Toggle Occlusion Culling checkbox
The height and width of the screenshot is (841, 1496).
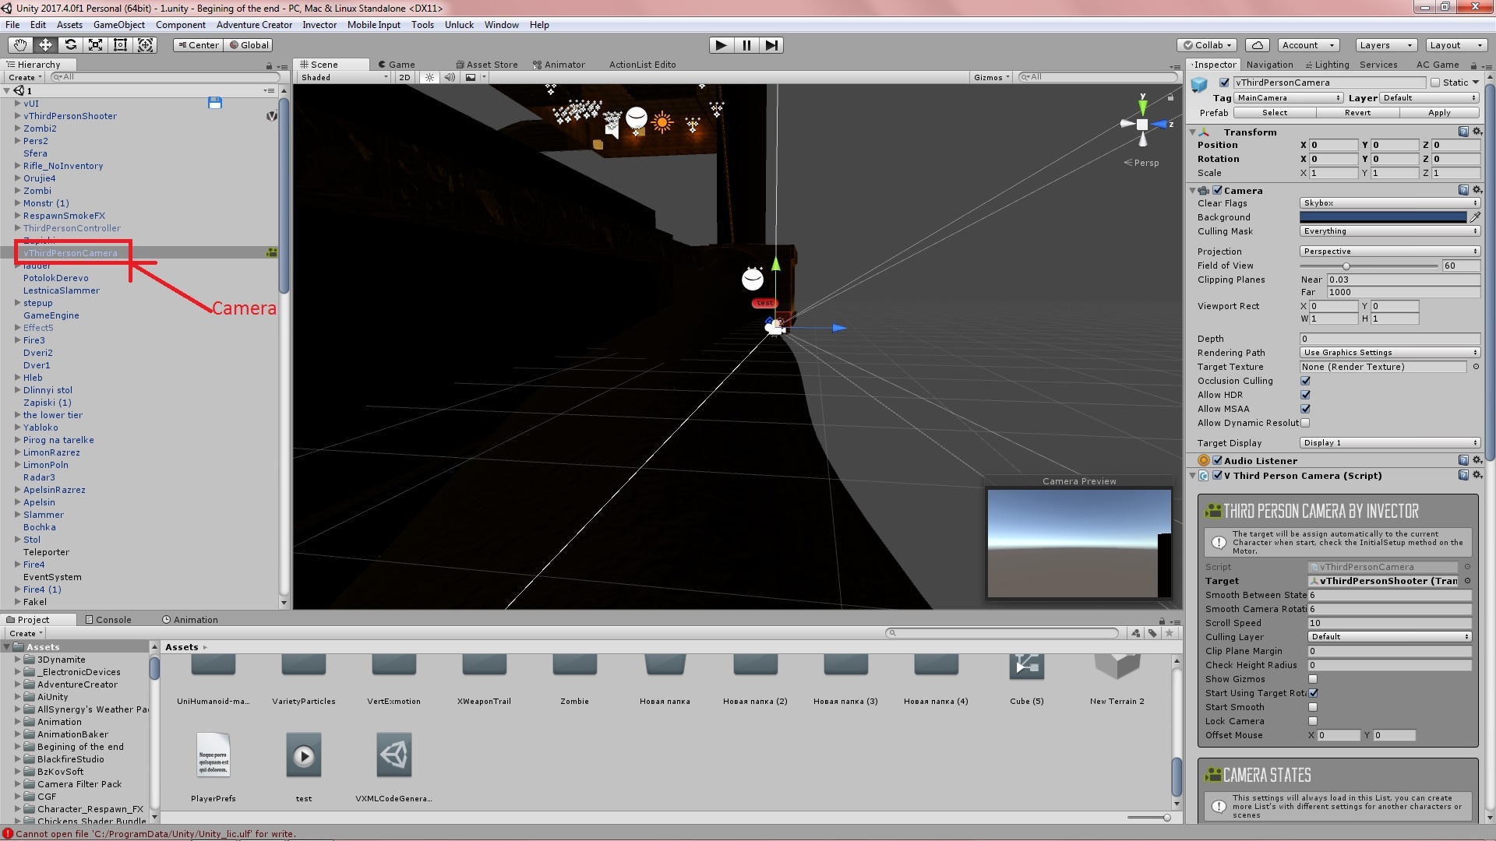point(1305,381)
